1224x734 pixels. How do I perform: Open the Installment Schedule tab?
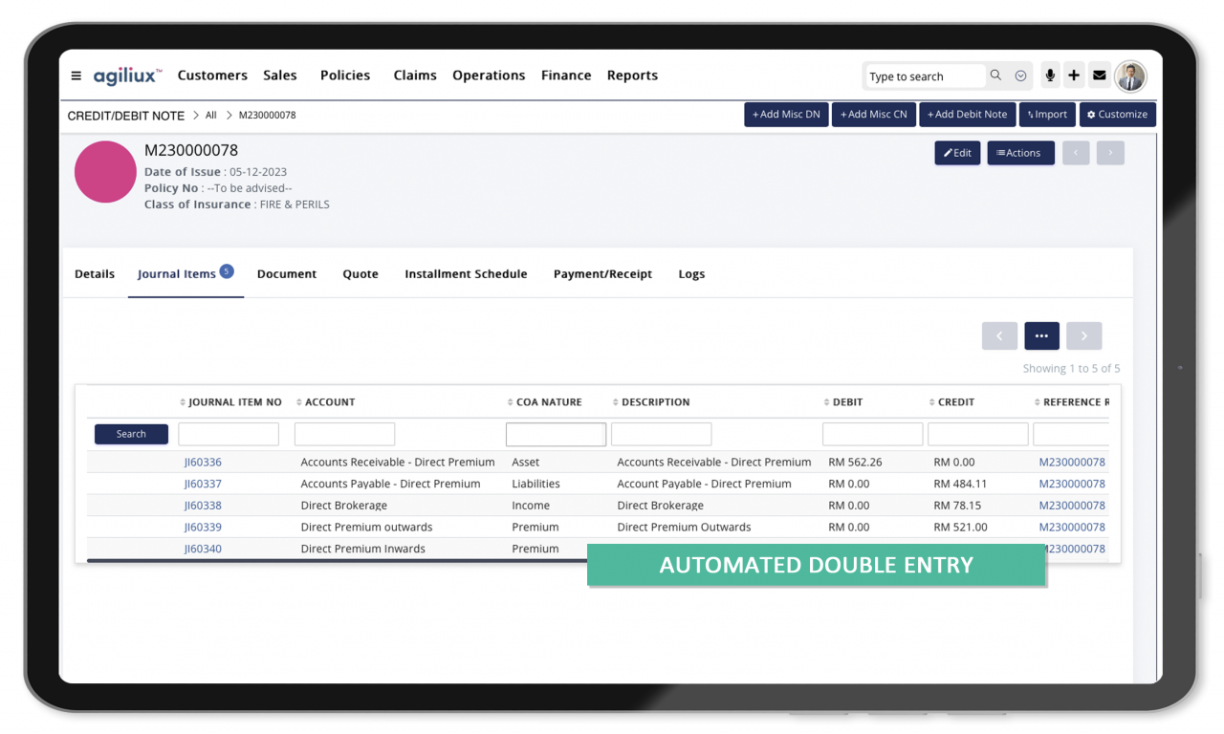tap(466, 274)
